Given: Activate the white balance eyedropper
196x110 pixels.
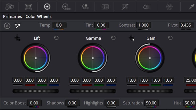Looking at the screenshot, I should coord(18,25).
